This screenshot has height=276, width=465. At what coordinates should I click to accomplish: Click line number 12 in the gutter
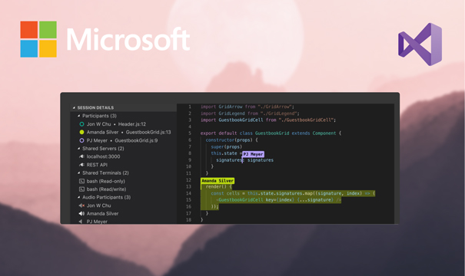pyautogui.click(x=188, y=180)
